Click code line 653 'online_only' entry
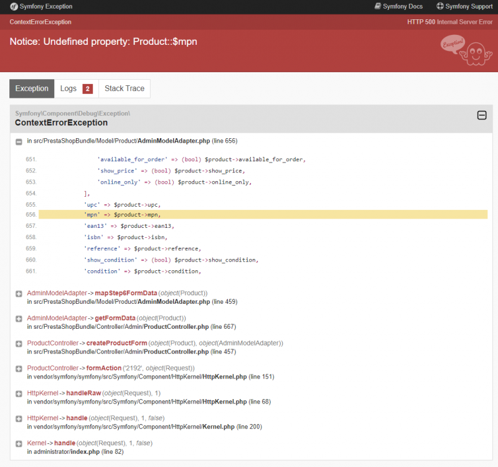498x467 pixels. pyautogui.click(x=174, y=182)
